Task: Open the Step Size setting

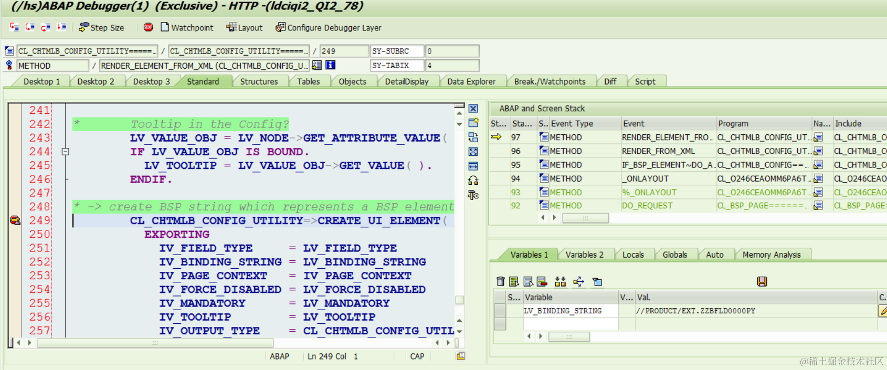Action: pos(101,27)
